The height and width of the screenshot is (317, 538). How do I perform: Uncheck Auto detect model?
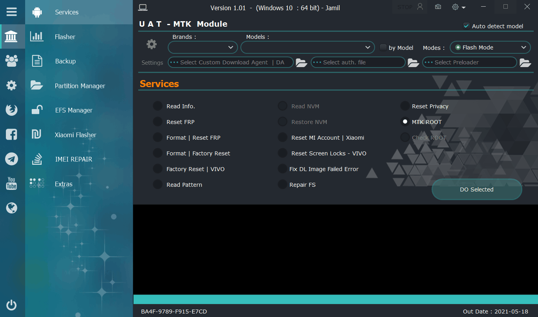(x=466, y=26)
